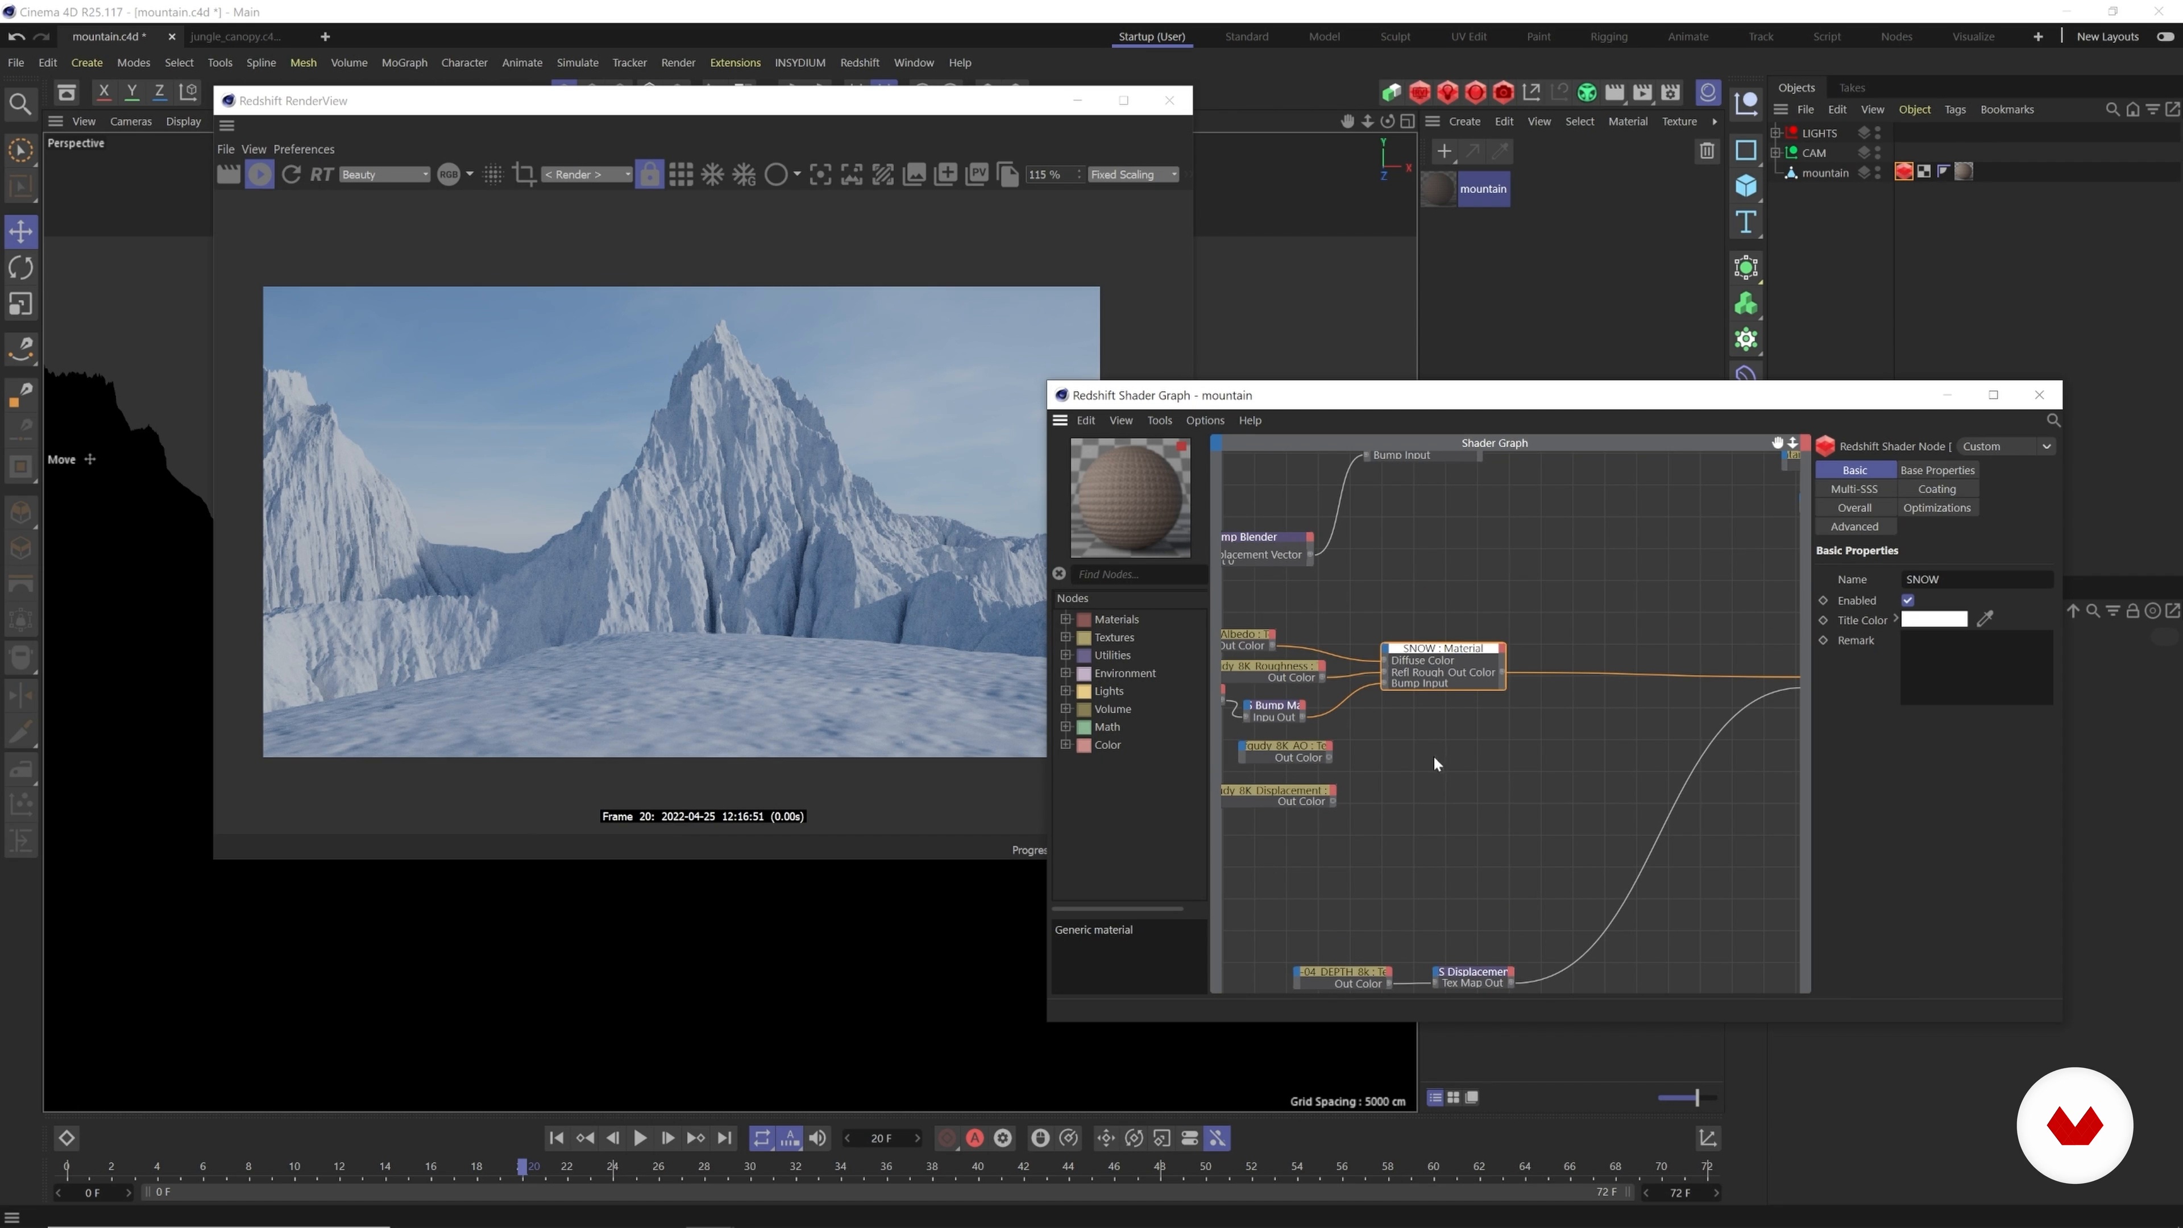Select the Scale tool in left toolbar

click(20, 304)
